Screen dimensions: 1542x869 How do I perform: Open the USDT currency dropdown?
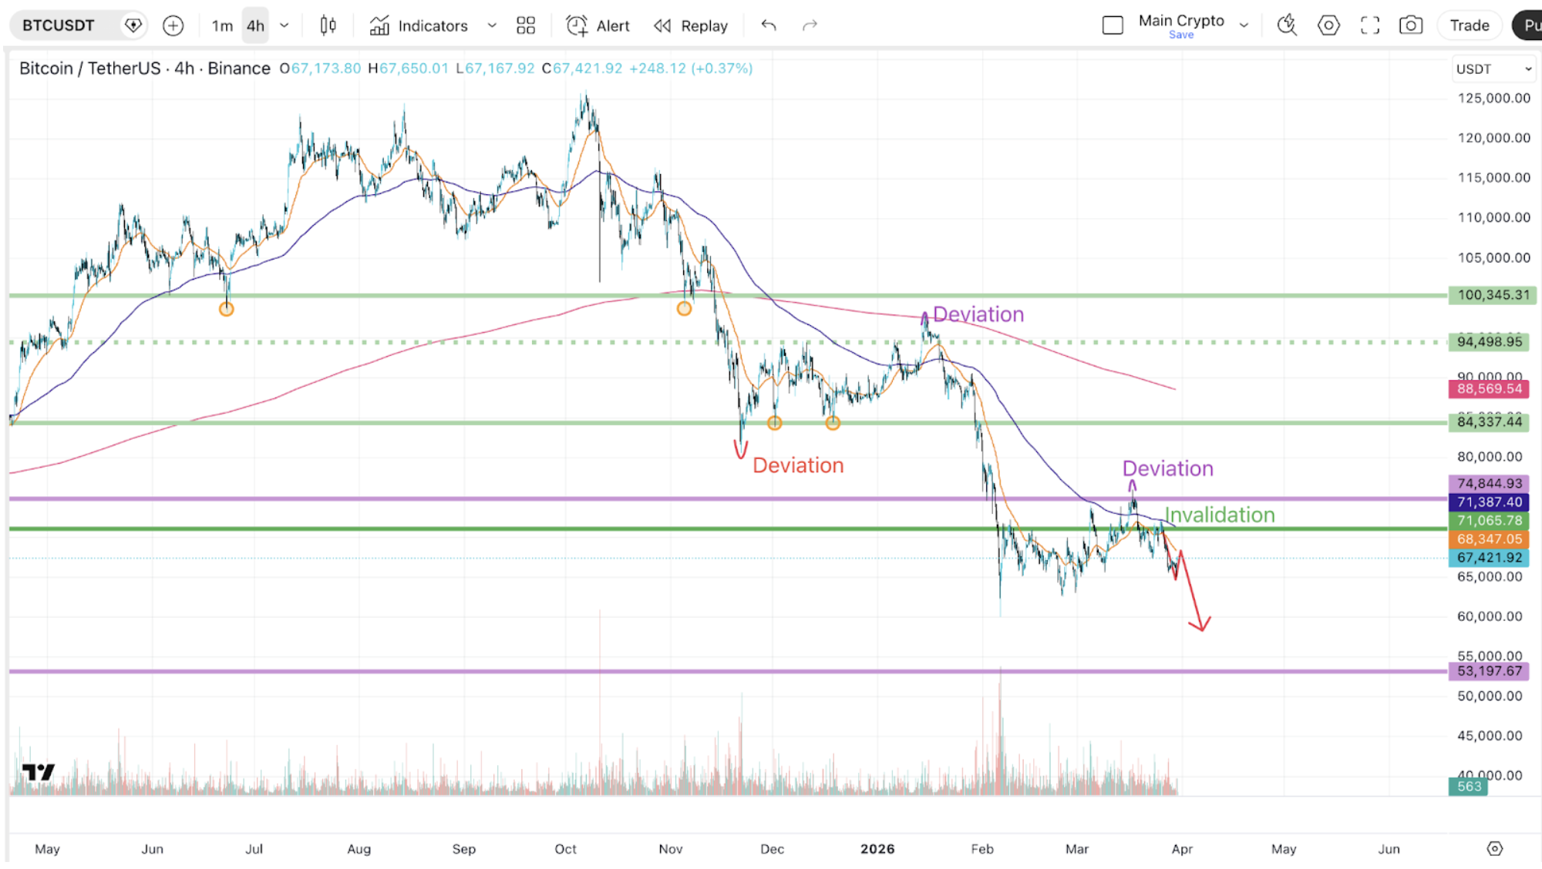[1493, 69]
